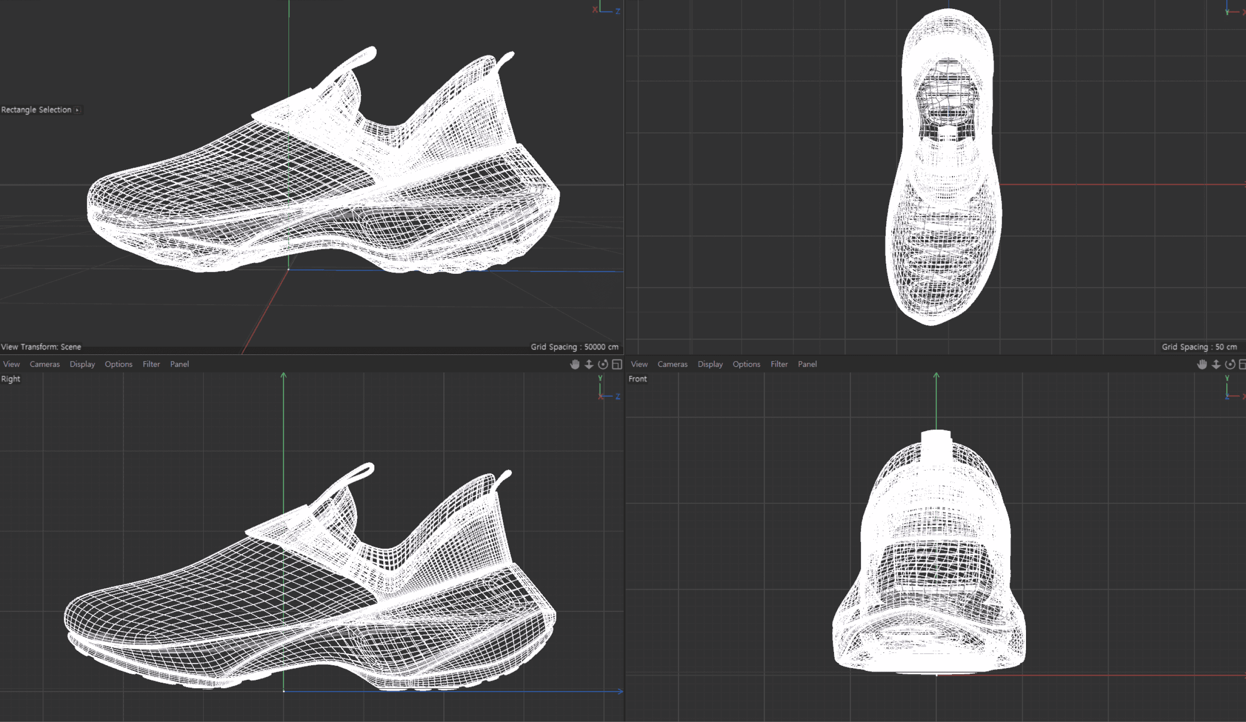Click pan hand icon in Front viewport

point(1202,364)
